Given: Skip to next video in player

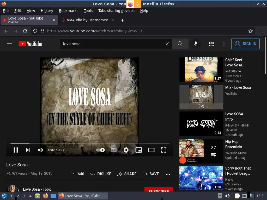Looking at the screenshot, I should tap(28, 150).
